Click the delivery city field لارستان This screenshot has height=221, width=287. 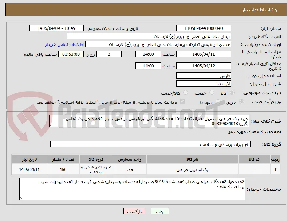point(204,84)
